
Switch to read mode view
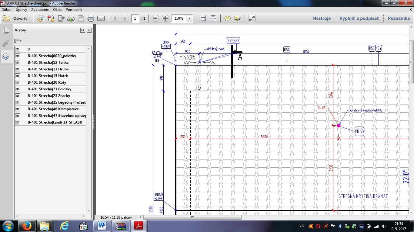252,19
